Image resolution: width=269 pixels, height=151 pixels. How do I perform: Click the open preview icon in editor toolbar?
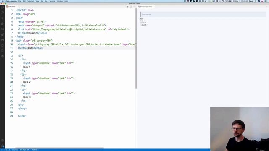(x=127, y=7)
